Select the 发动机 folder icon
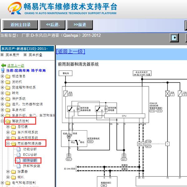This screenshot has height=187, width=187. [8, 82]
